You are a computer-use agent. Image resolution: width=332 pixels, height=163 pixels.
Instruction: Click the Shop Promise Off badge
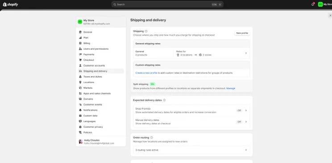tap(239, 111)
